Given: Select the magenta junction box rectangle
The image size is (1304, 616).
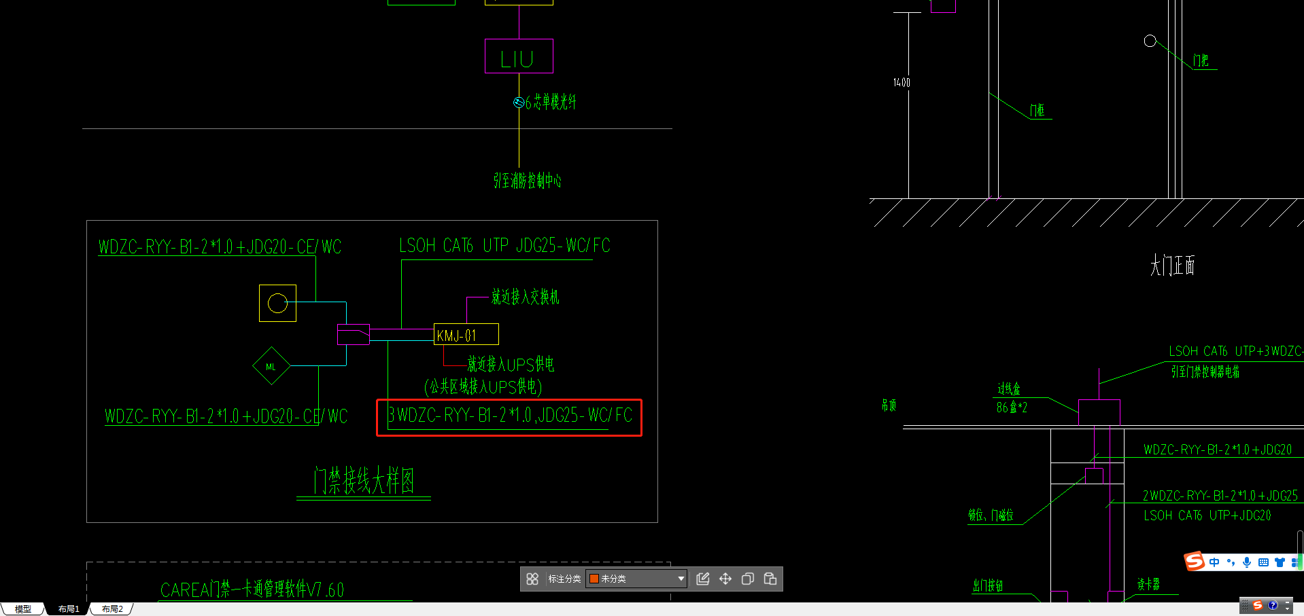Looking at the screenshot, I should pos(1099,413).
